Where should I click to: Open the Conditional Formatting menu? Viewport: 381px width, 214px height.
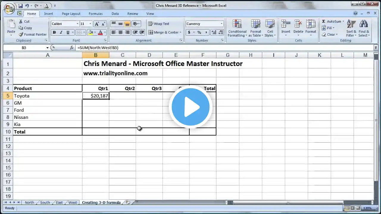(237, 28)
